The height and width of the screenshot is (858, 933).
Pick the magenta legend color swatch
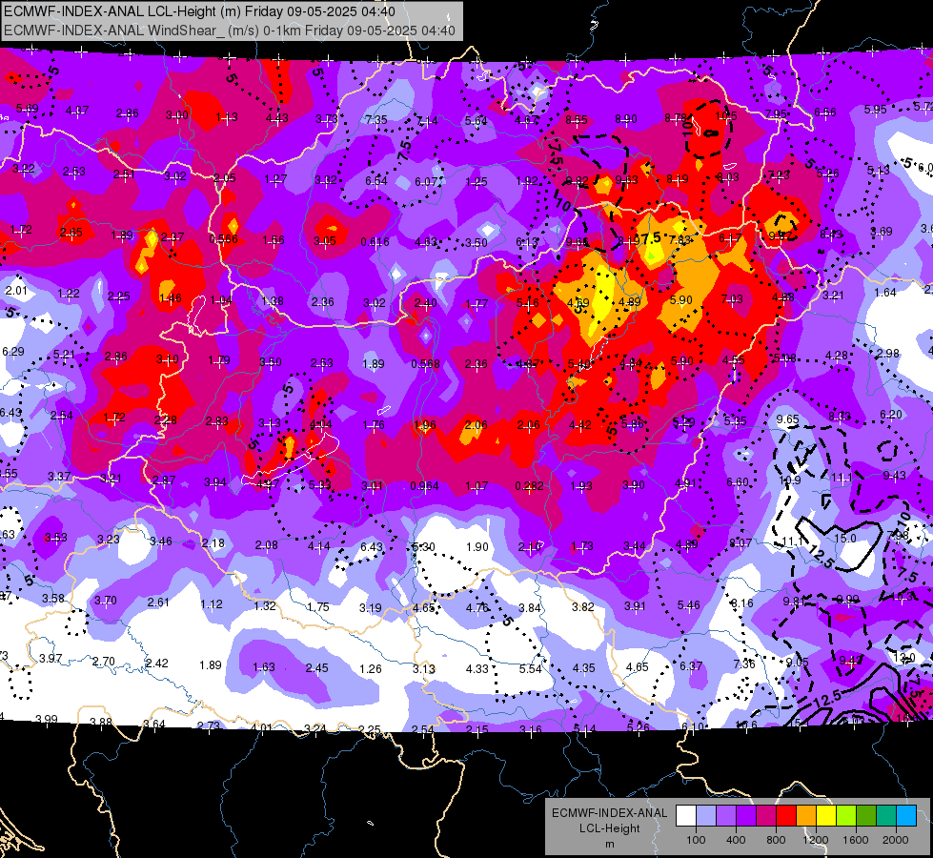click(x=766, y=816)
